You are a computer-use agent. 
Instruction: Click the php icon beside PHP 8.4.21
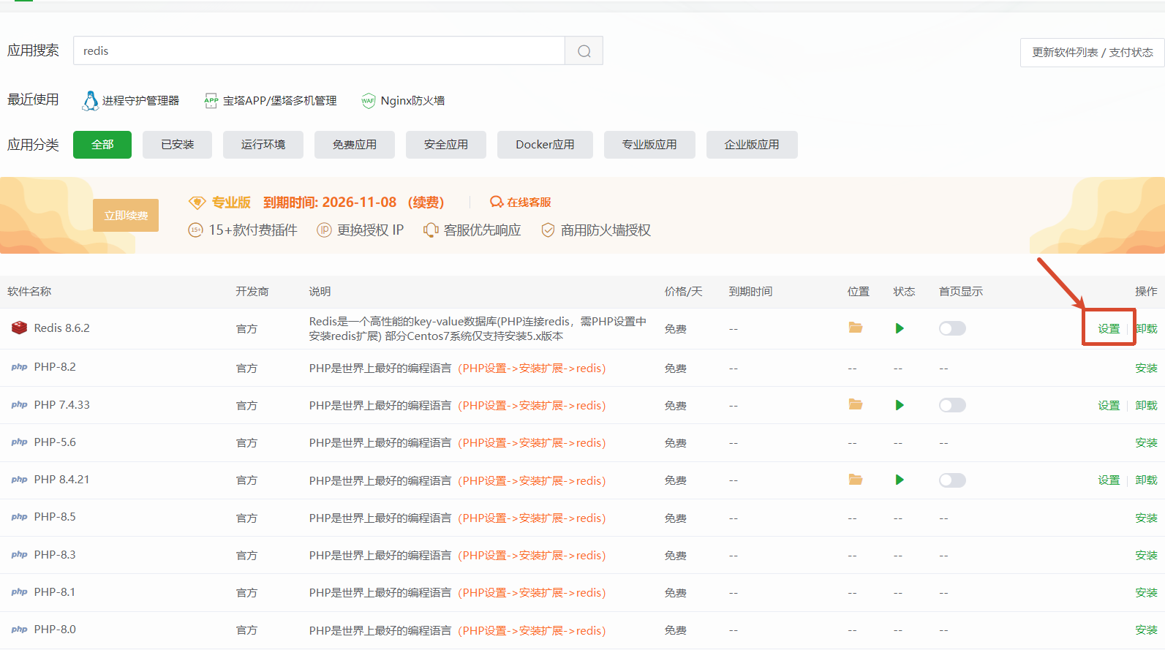(x=19, y=480)
